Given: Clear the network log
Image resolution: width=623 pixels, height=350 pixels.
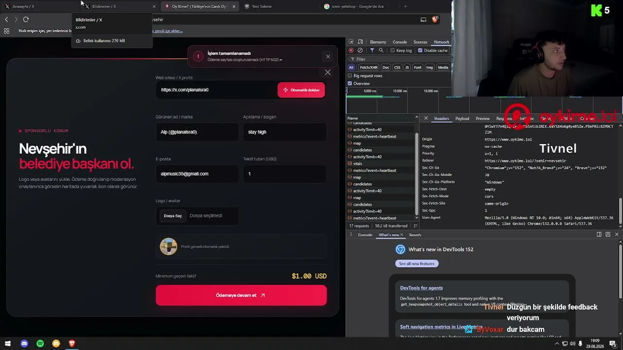Looking at the screenshot, I should click(360, 51).
